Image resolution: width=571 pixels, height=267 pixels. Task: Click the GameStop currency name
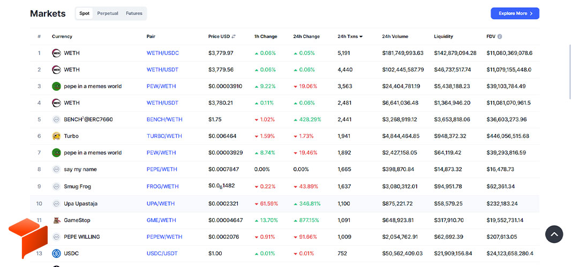(77, 220)
